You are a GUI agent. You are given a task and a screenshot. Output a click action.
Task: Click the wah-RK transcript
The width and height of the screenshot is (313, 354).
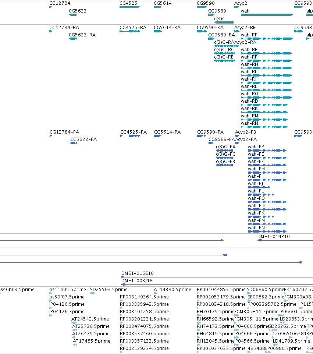coord(264,112)
